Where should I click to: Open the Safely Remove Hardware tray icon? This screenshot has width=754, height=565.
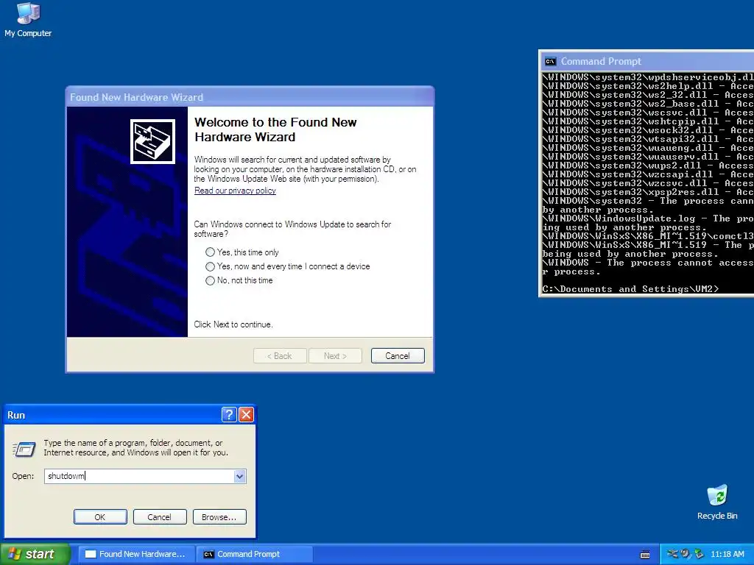(699, 554)
